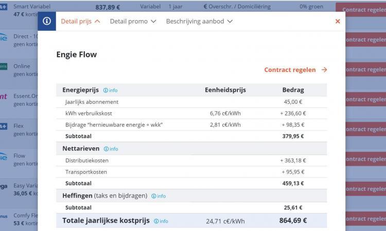The width and height of the screenshot is (386, 231).
Task: Click Contract regelen button in Flex row
Action: click(366, 129)
